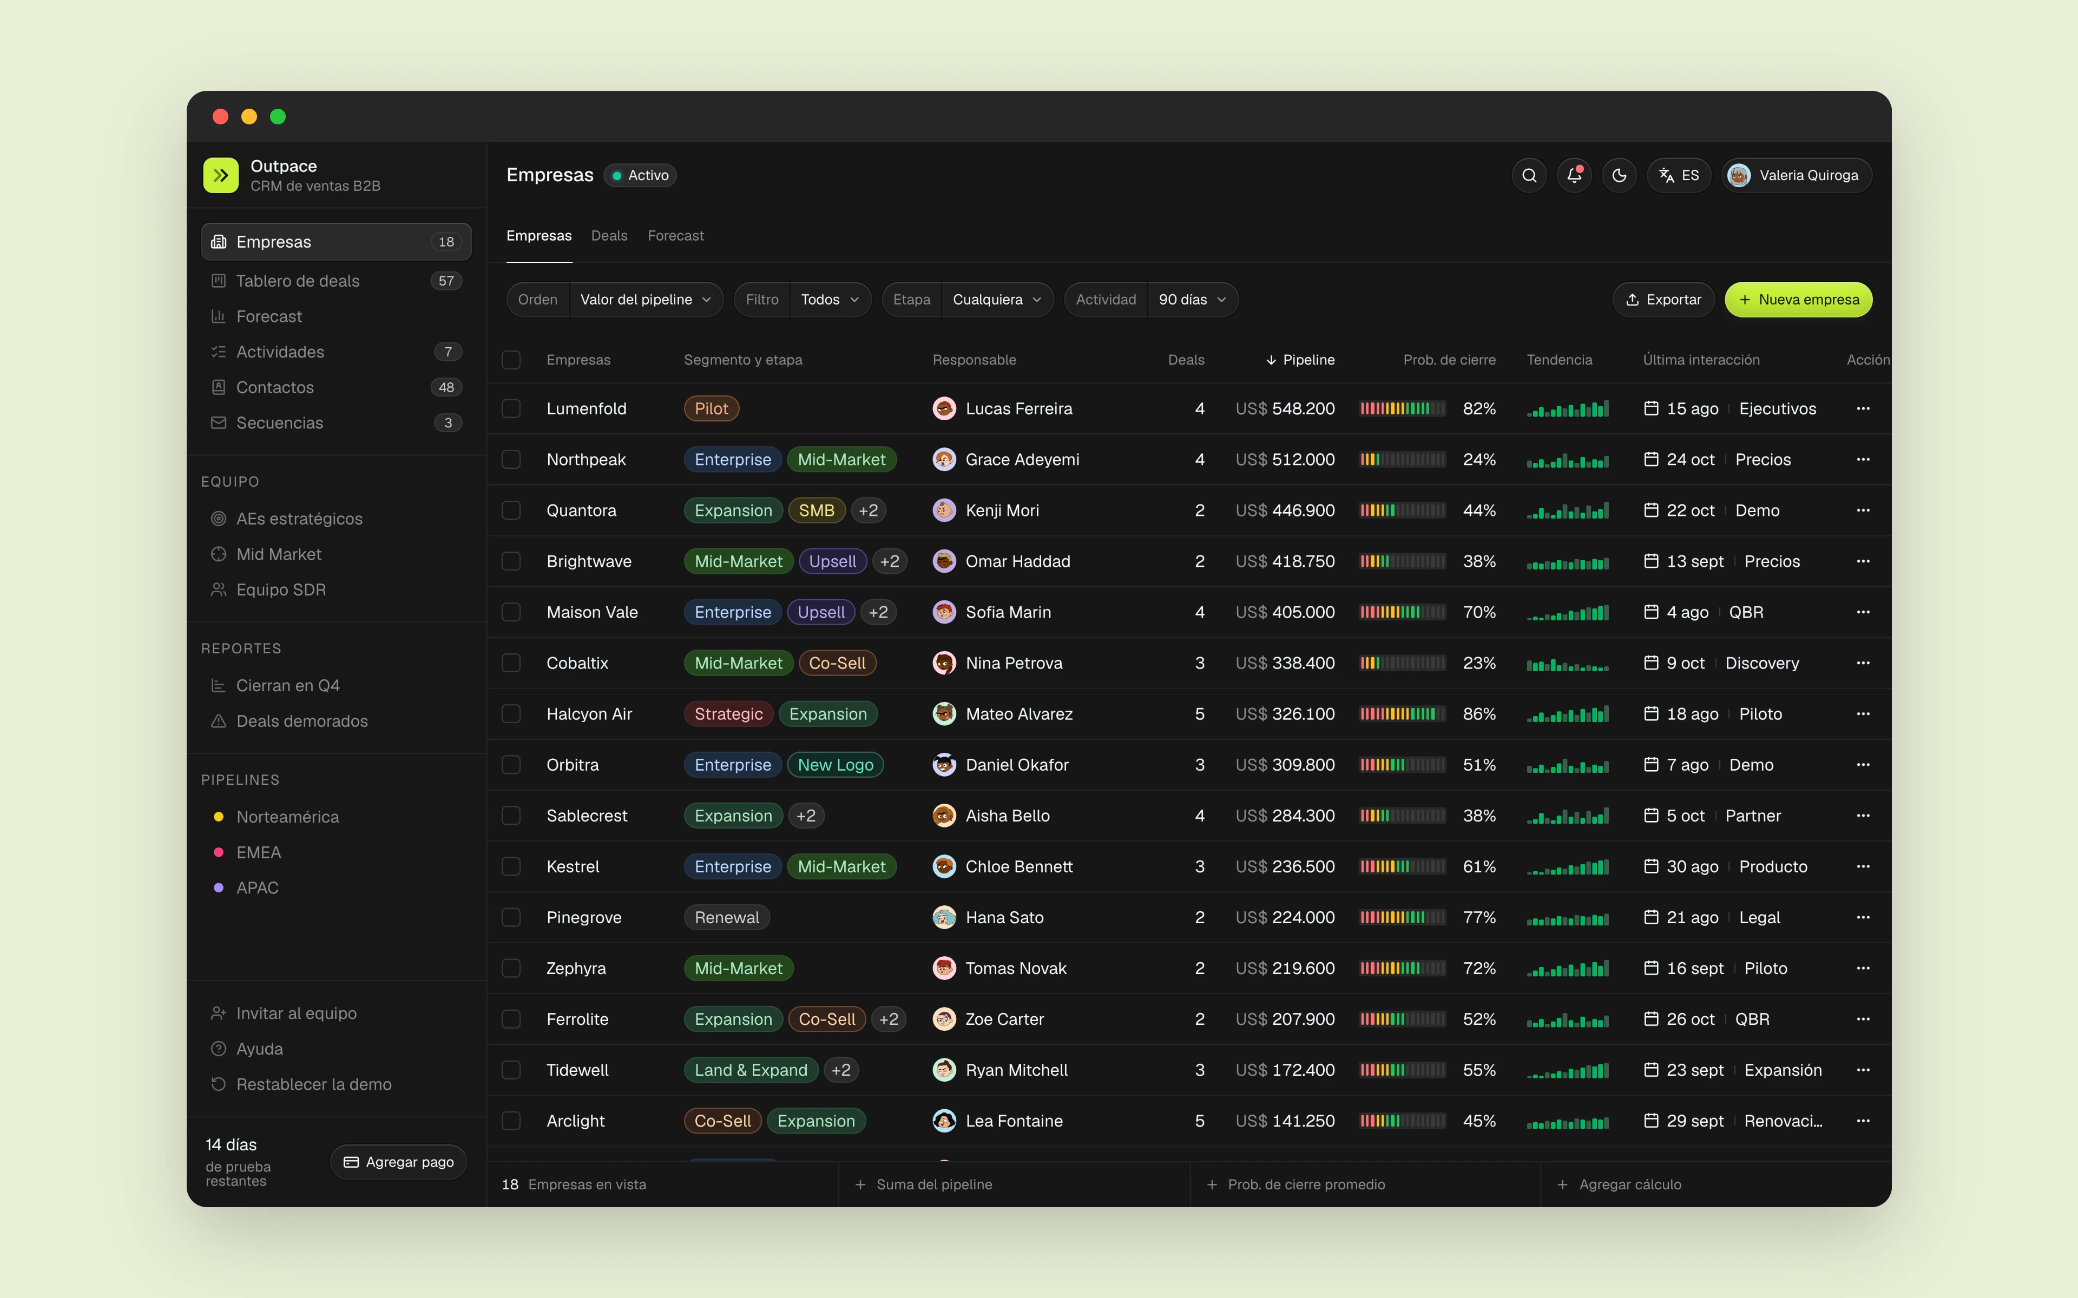Check the Maison Vale row checkbox
The image size is (2078, 1298).
[511, 612]
